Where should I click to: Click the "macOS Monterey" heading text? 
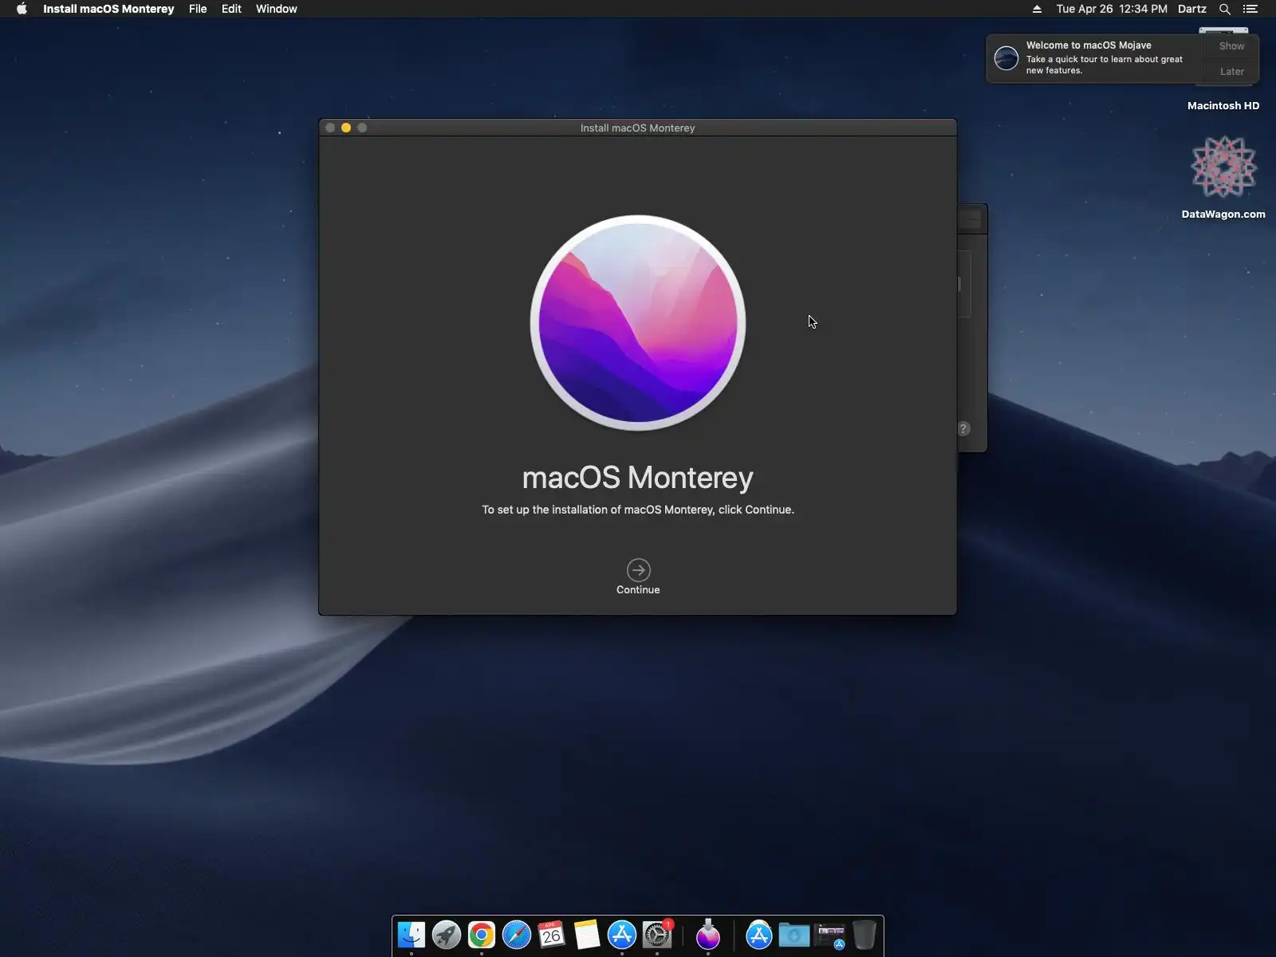coord(638,477)
